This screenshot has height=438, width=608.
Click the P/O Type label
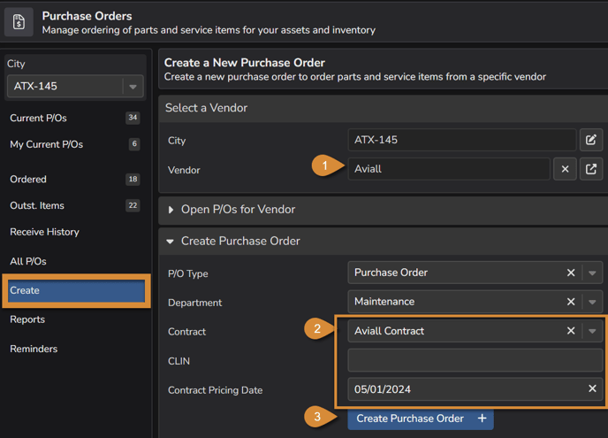(x=187, y=273)
